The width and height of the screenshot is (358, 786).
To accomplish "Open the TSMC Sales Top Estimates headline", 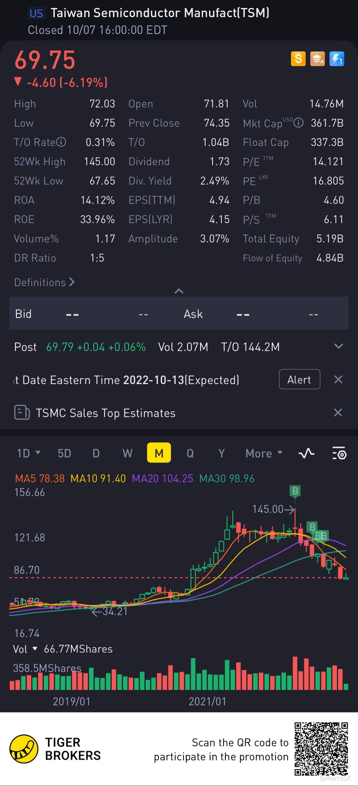I will [105, 413].
